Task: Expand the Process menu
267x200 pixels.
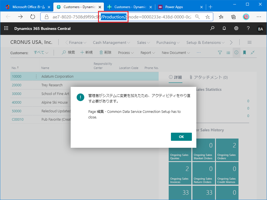Action: pyautogui.click(x=126, y=53)
